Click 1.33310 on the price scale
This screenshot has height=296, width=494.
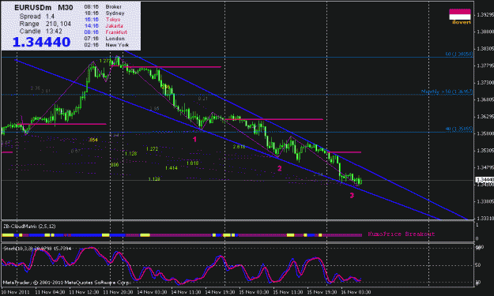coord(485,218)
